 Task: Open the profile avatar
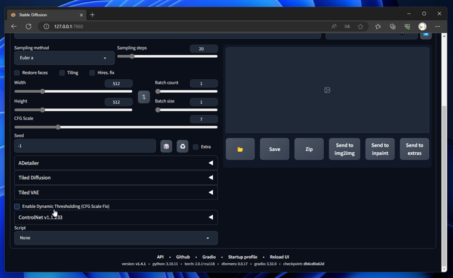click(423, 27)
